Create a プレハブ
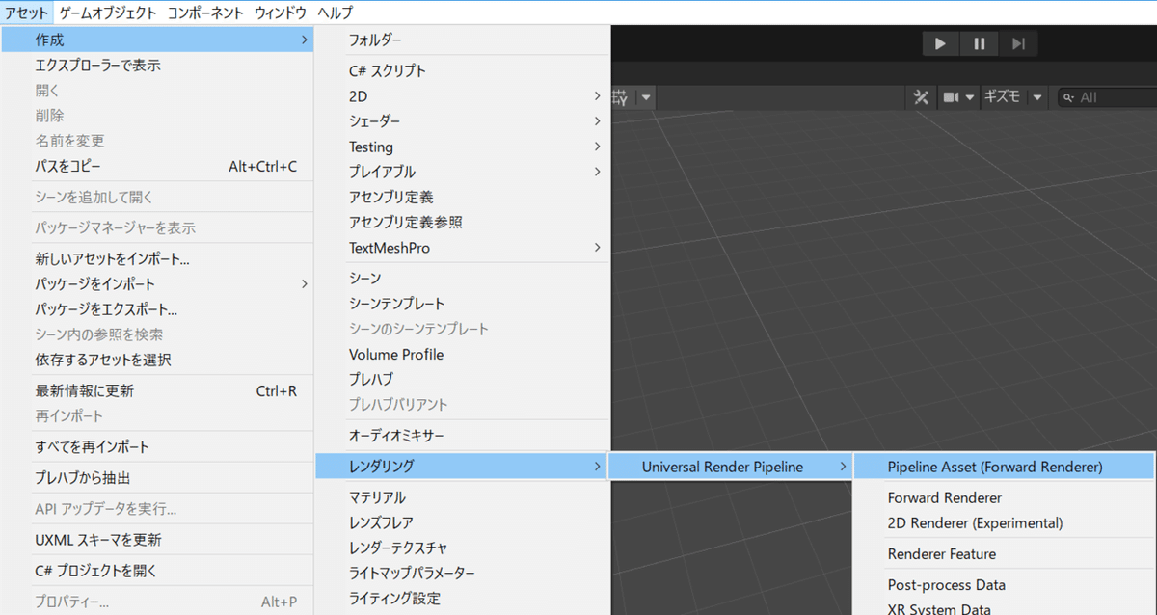The height and width of the screenshot is (615, 1157). click(463, 379)
